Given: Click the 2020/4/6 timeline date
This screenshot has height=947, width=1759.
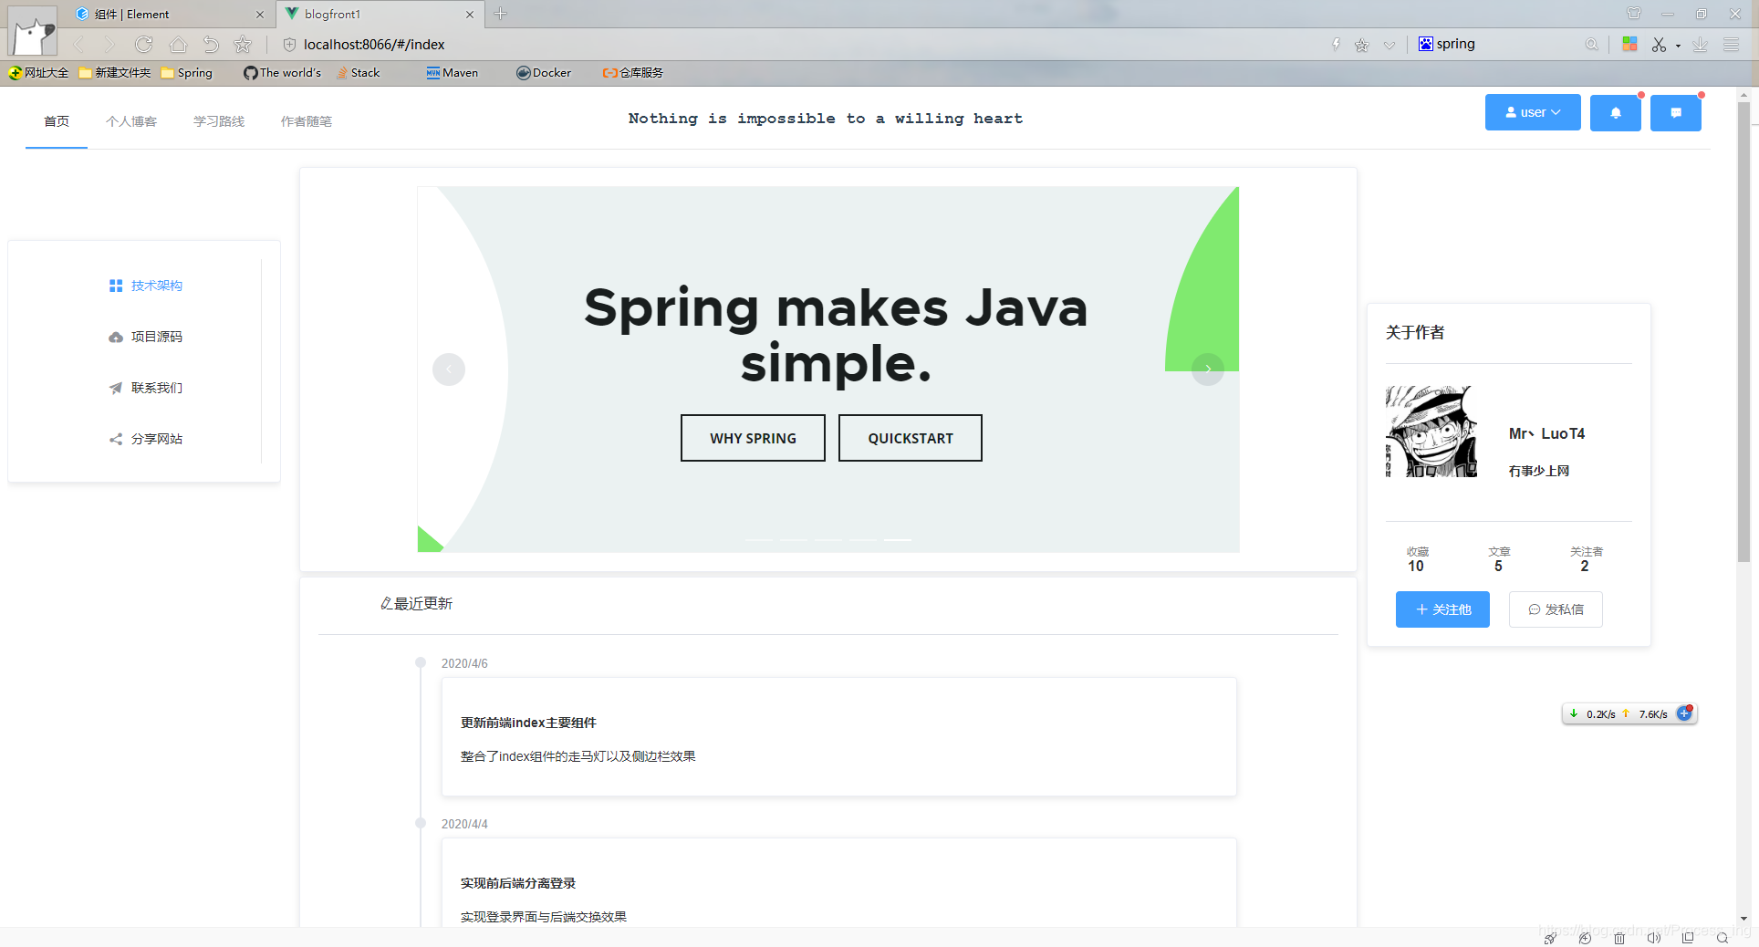Looking at the screenshot, I should (464, 663).
